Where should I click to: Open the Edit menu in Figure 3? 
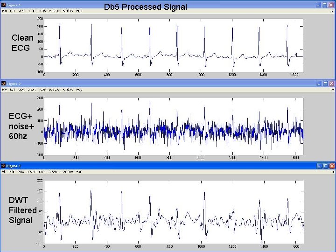(x=12, y=172)
